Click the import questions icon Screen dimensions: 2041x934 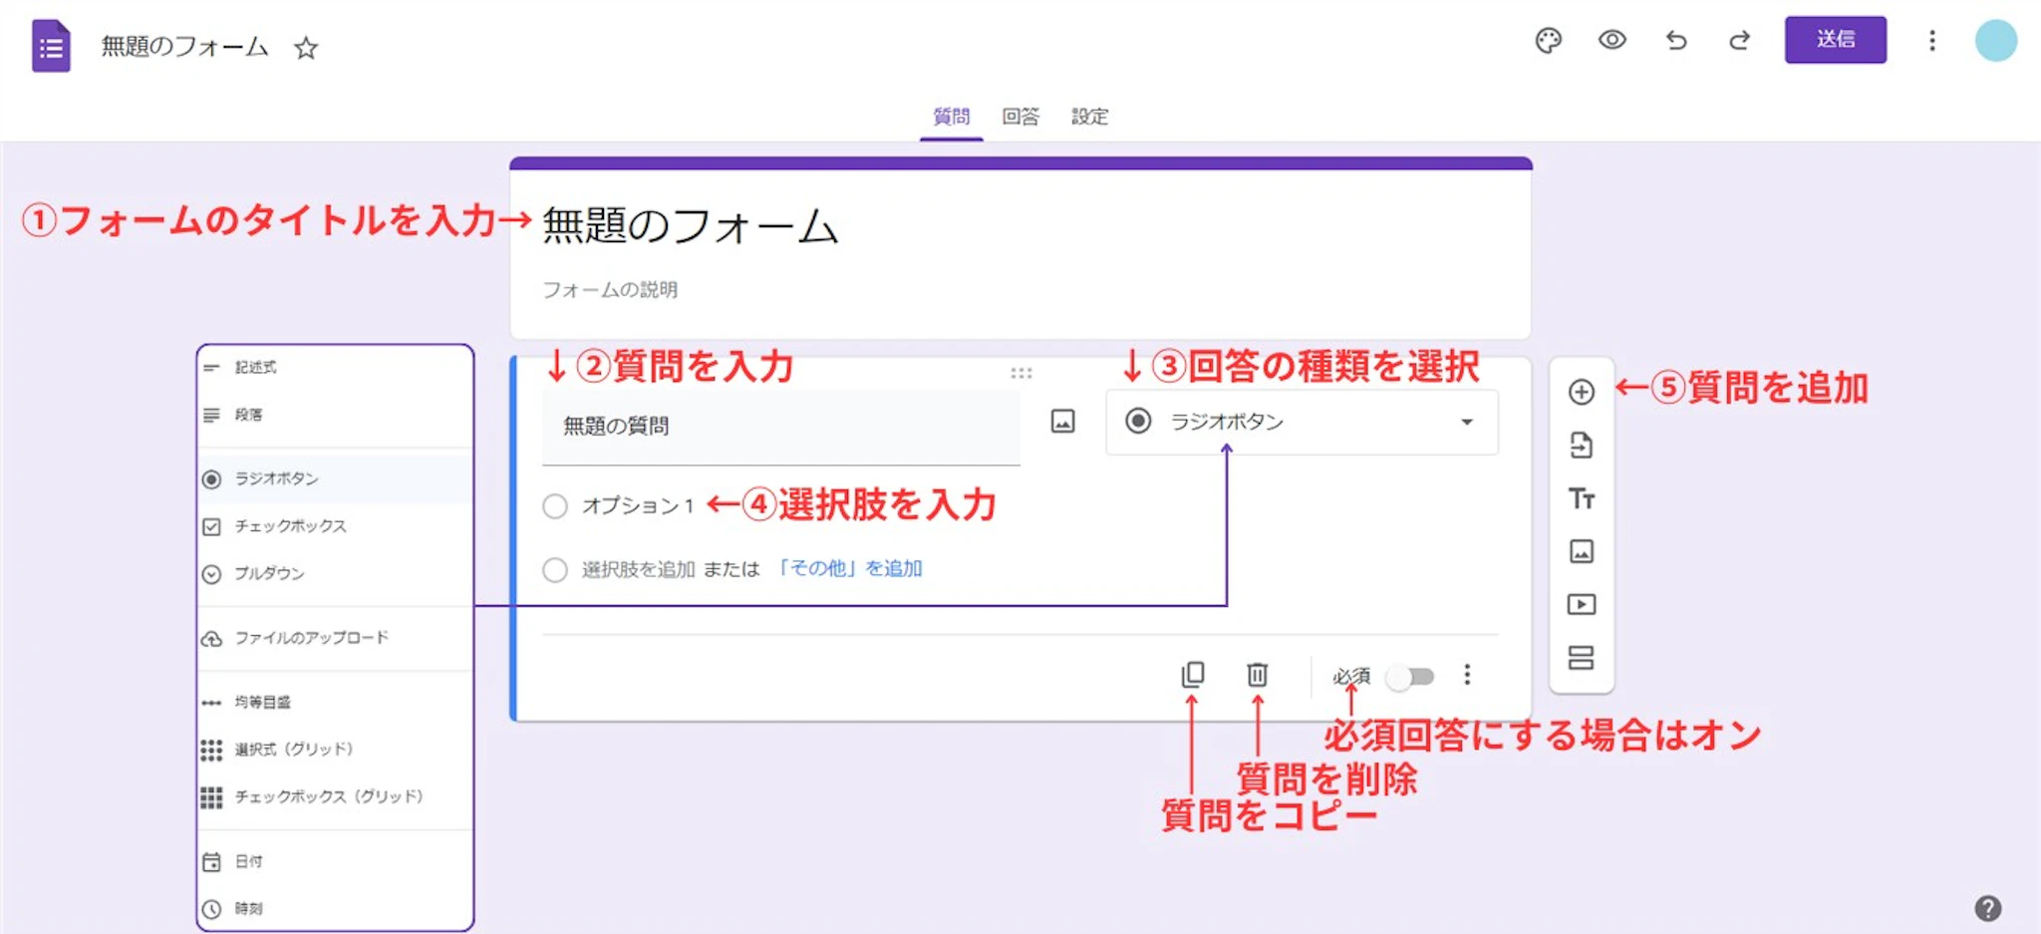pos(1581,445)
